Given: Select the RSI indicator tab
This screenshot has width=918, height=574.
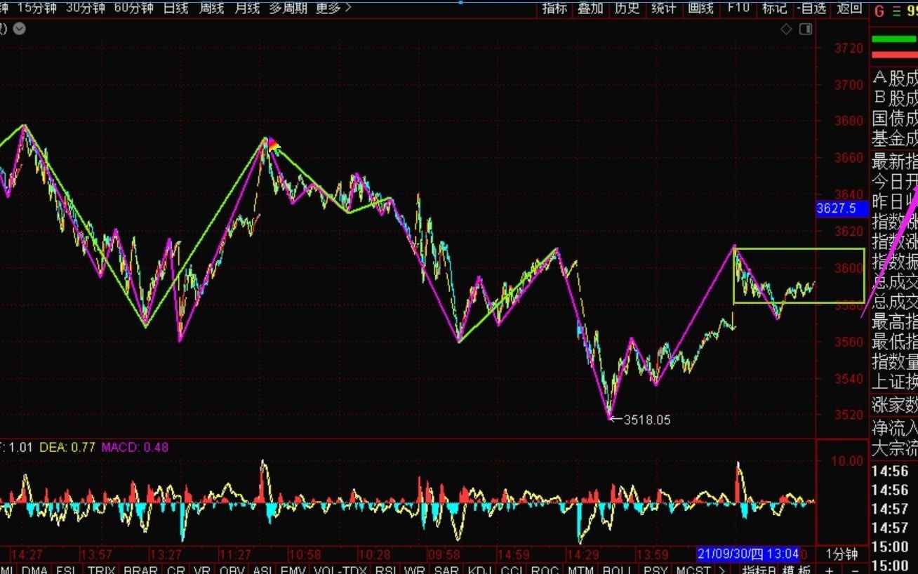Looking at the screenshot, I should (x=386, y=570).
